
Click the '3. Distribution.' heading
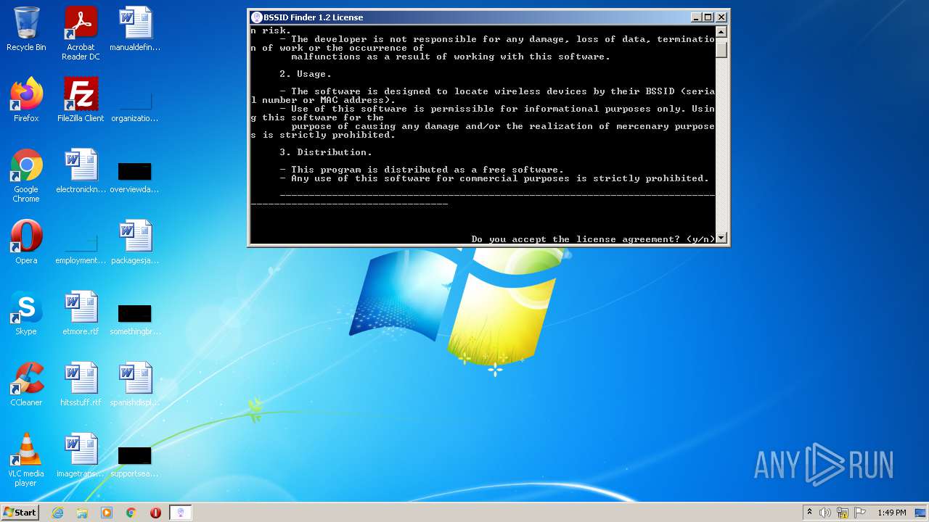tap(326, 152)
